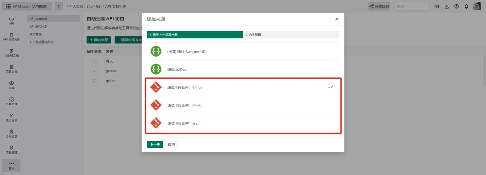The height and width of the screenshot is (175, 486).
Task: Adjust sync order stepper for gitlab row
Action: coord(94,81)
